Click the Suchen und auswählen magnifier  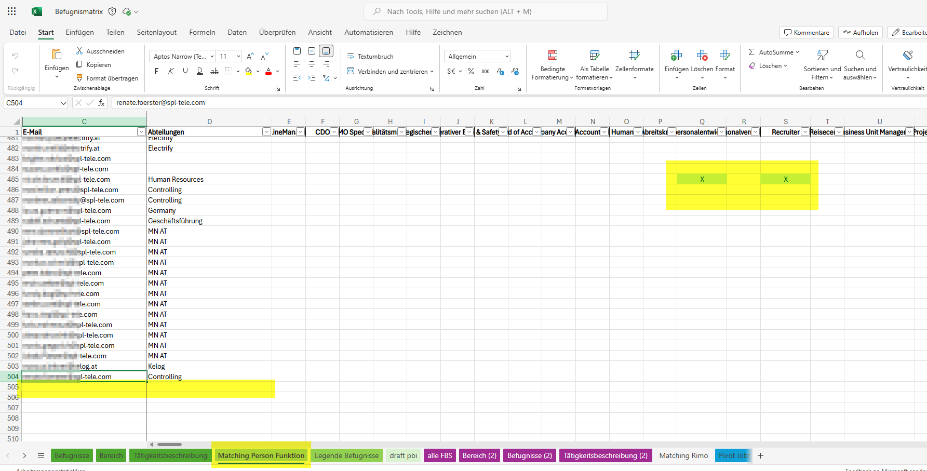pos(860,55)
